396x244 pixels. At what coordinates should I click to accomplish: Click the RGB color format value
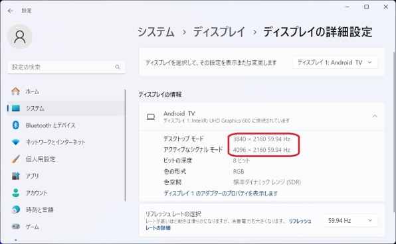pos(239,172)
